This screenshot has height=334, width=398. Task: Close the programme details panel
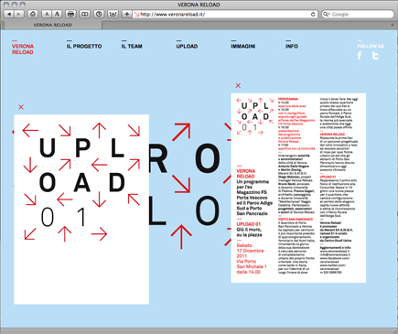coord(238,86)
